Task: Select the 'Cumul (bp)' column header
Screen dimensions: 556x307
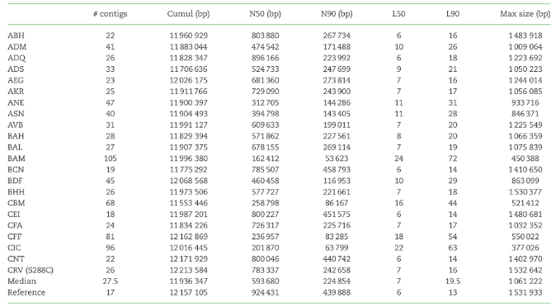Action: tap(188, 14)
